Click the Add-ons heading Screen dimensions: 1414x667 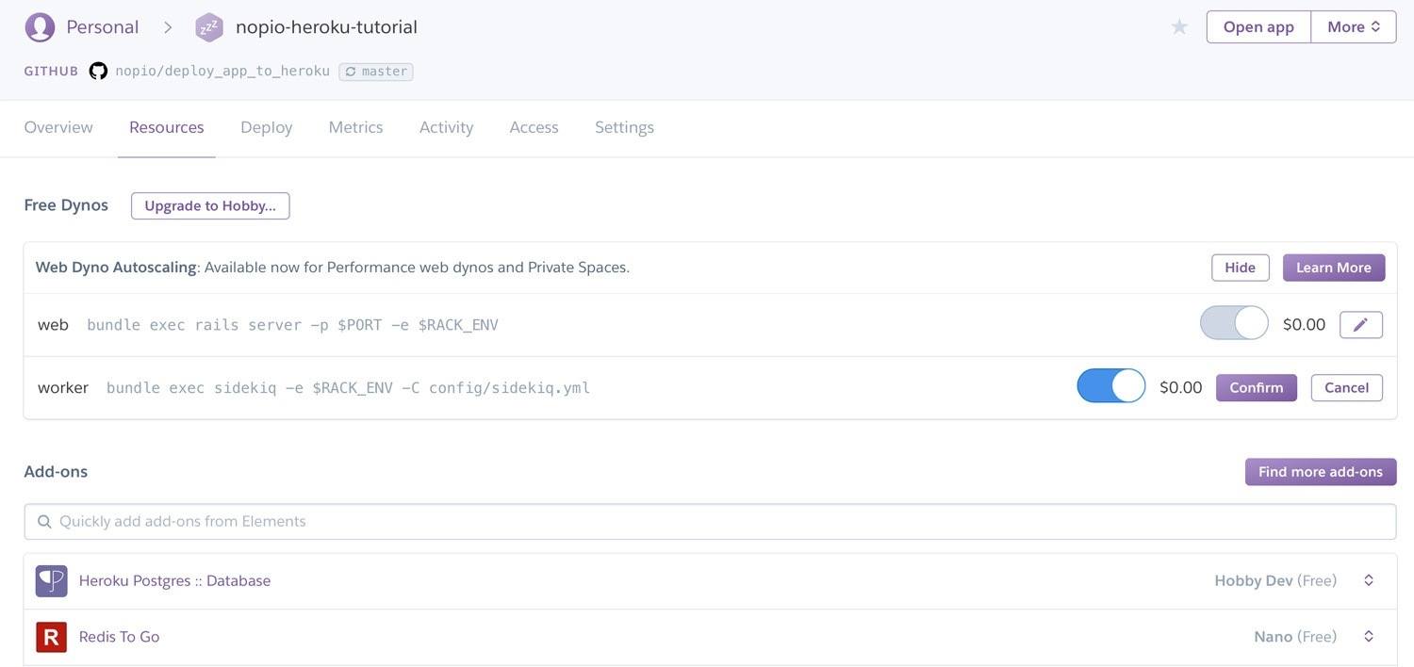56,472
